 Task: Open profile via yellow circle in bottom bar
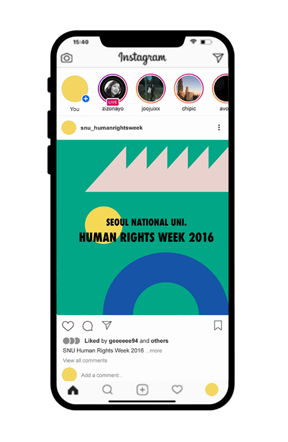click(x=212, y=390)
